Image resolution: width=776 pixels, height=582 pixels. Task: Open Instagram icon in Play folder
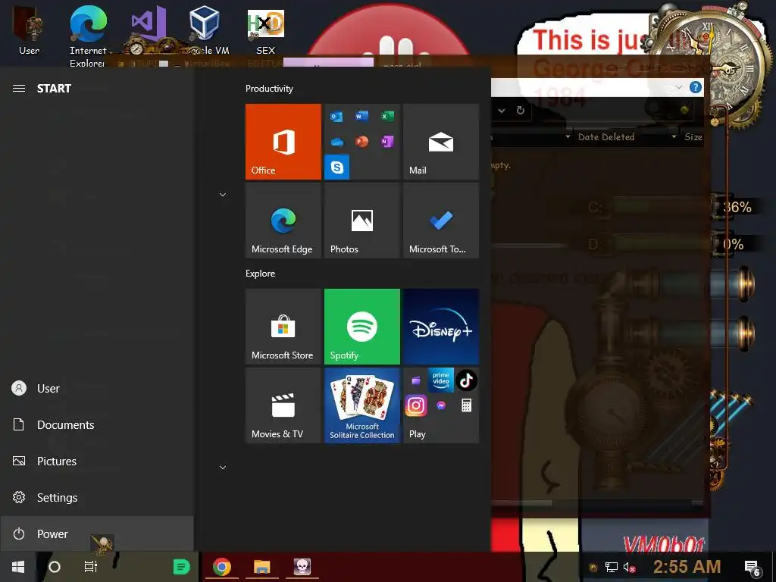pyautogui.click(x=416, y=406)
